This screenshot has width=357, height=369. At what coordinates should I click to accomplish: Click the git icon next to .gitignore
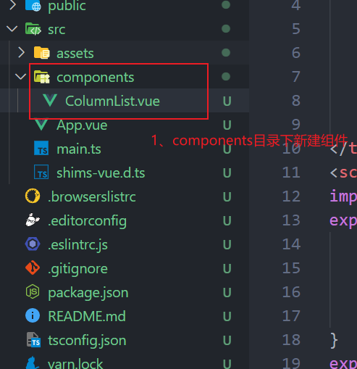click(33, 268)
